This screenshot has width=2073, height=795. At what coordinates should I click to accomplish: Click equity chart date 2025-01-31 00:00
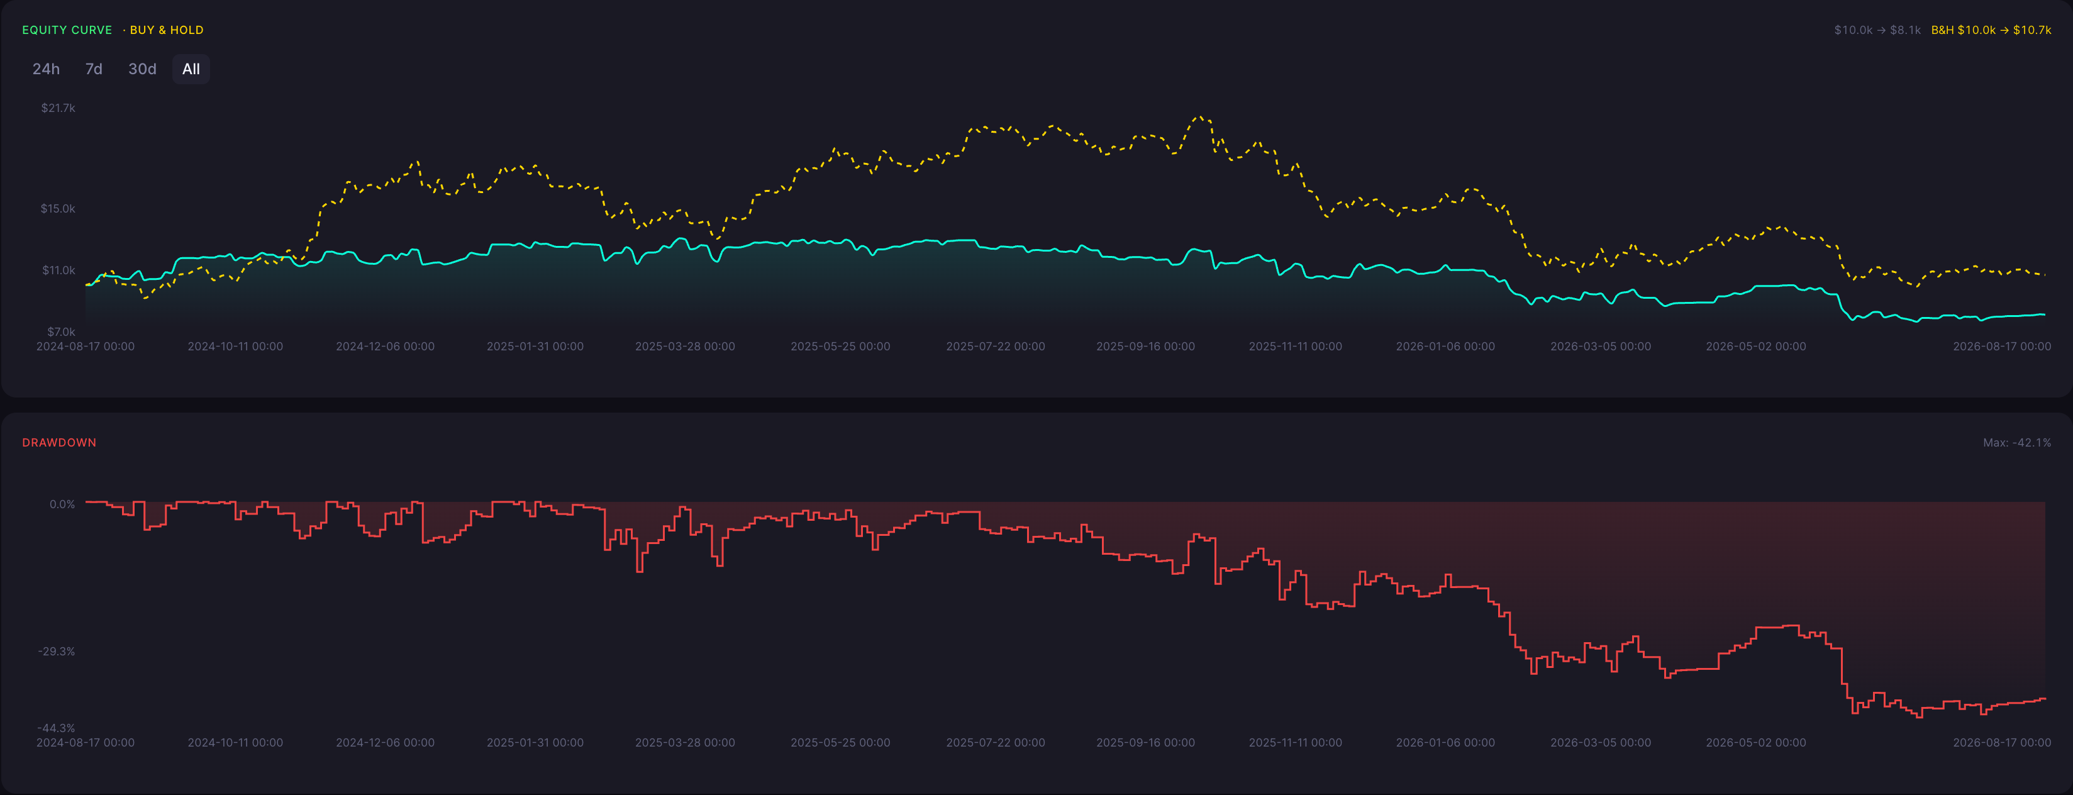(535, 347)
